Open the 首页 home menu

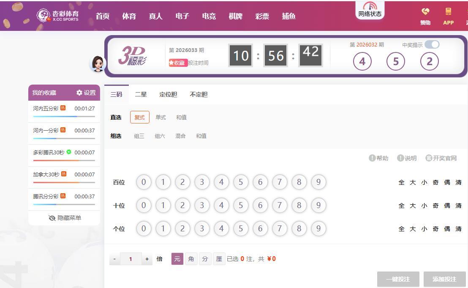click(103, 16)
